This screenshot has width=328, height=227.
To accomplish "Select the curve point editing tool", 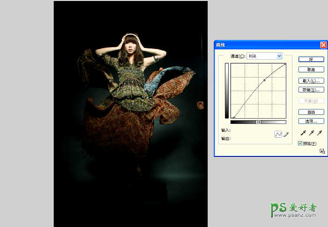I will (278, 134).
